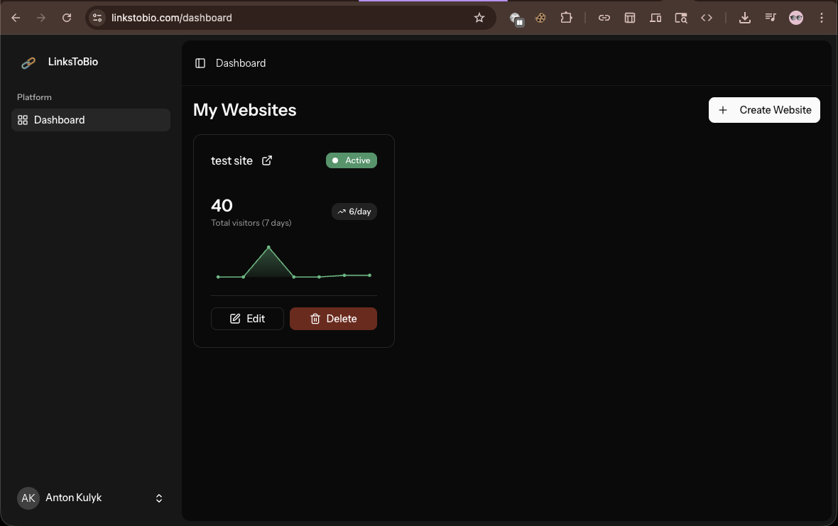Expand the account menu for Anton Kulyk
Screen dimensions: 838x526
click(x=159, y=498)
